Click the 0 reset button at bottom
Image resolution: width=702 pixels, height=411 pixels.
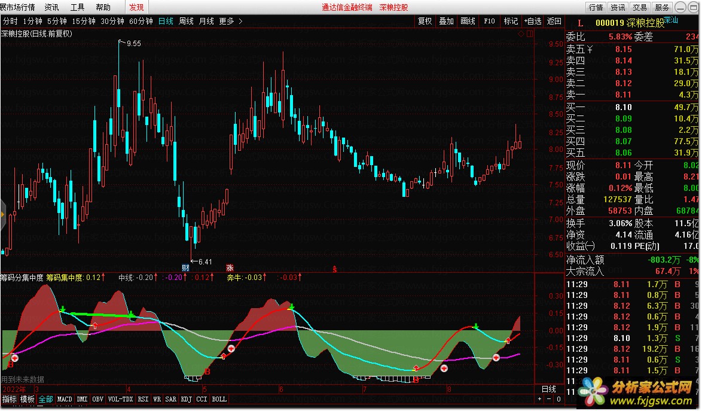pos(558,399)
